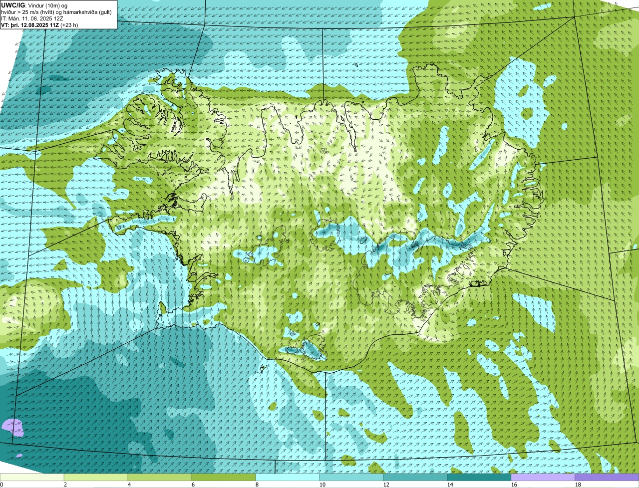Click the legend scale label "10"

(322, 485)
